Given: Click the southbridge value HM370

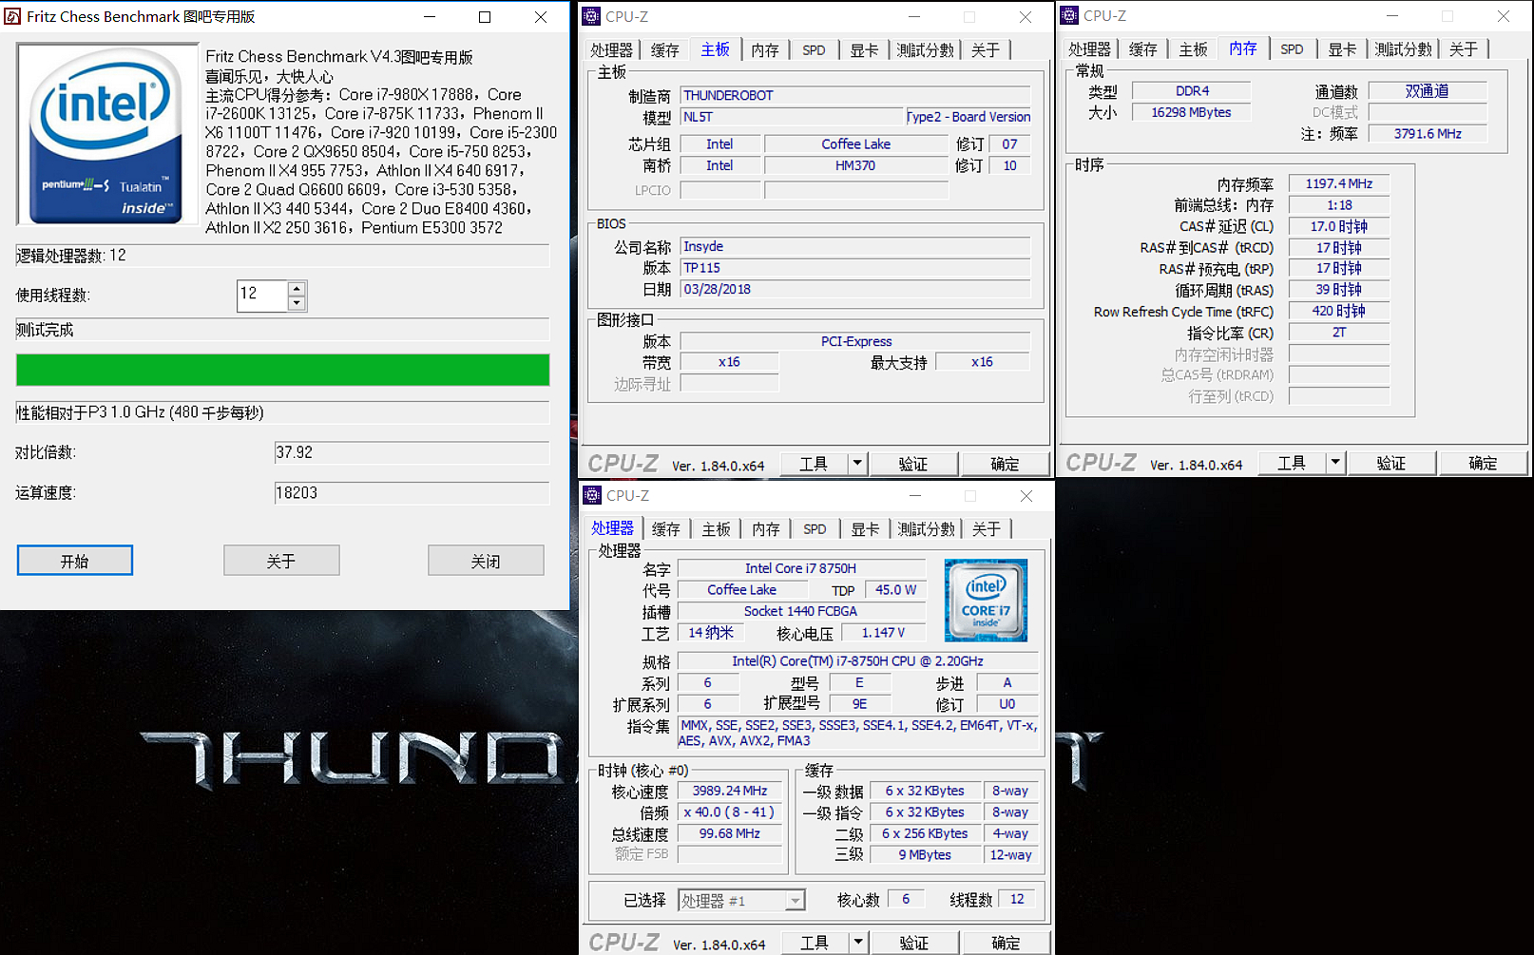Looking at the screenshot, I should click(855, 165).
